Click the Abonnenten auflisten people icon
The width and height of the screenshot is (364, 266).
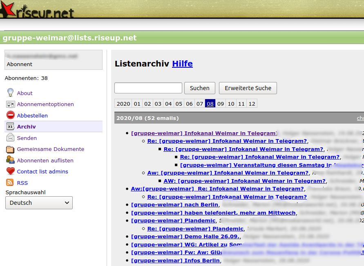click(10, 160)
